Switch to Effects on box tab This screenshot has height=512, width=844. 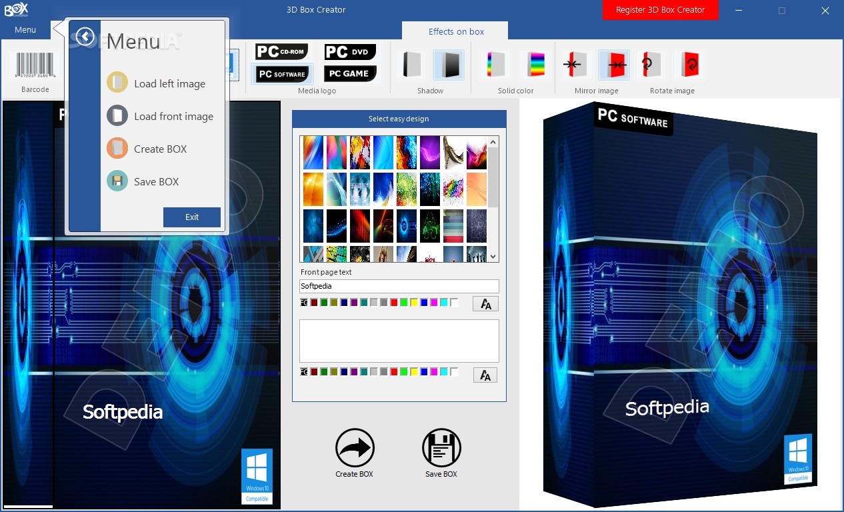pyautogui.click(x=456, y=31)
